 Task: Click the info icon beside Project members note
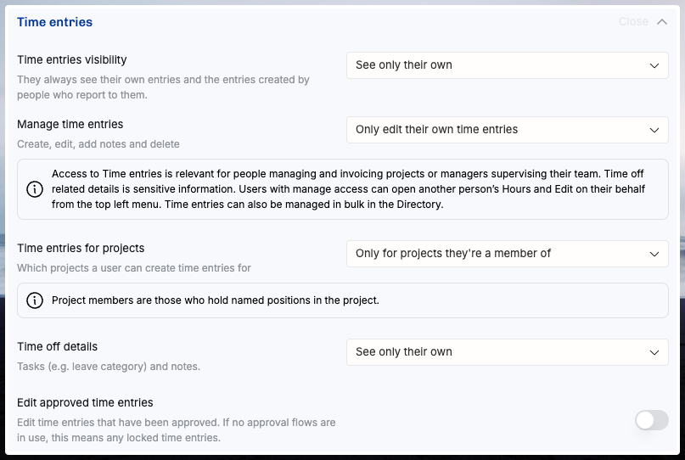coord(35,300)
